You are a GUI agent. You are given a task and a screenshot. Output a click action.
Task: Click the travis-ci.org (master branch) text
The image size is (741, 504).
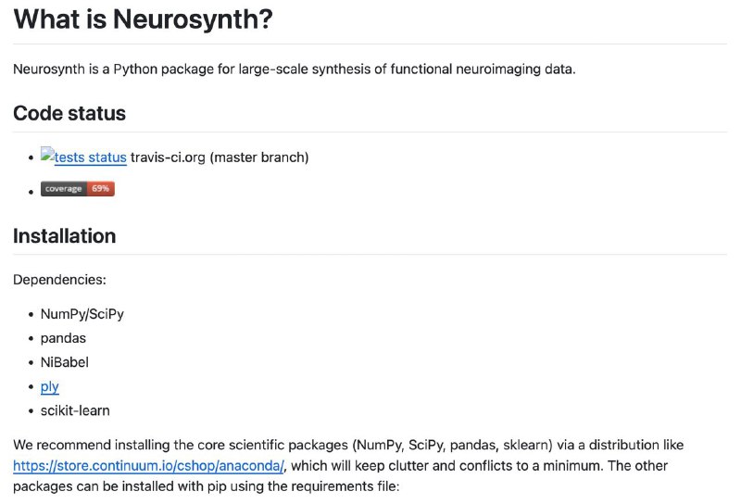(x=220, y=157)
